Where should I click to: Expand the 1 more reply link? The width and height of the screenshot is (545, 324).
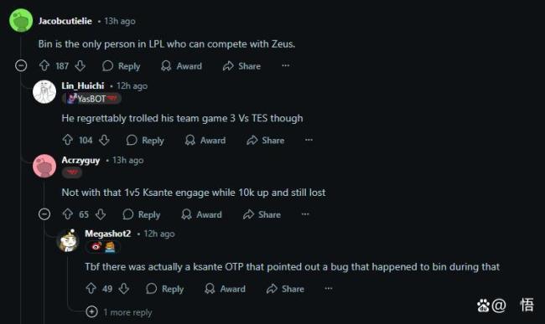click(119, 311)
